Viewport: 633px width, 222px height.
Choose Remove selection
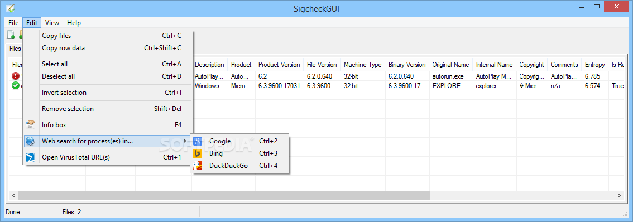[x=108, y=109]
